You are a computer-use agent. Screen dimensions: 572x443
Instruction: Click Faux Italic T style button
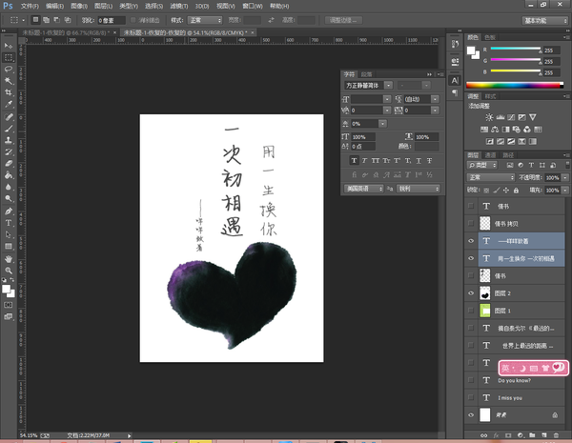364,161
